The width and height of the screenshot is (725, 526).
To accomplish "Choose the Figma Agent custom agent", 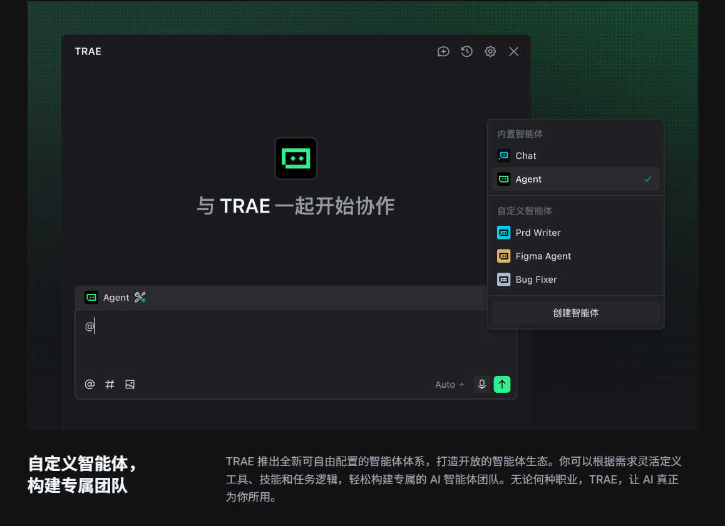I will pyautogui.click(x=575, y=256).
